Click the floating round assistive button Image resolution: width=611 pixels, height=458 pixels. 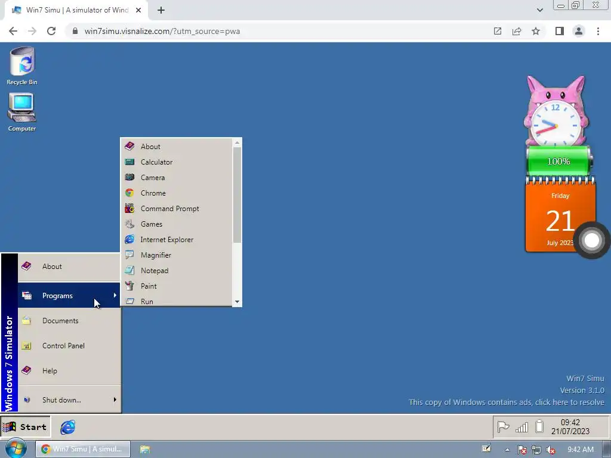pyautogui.click(x=591, y=240)
